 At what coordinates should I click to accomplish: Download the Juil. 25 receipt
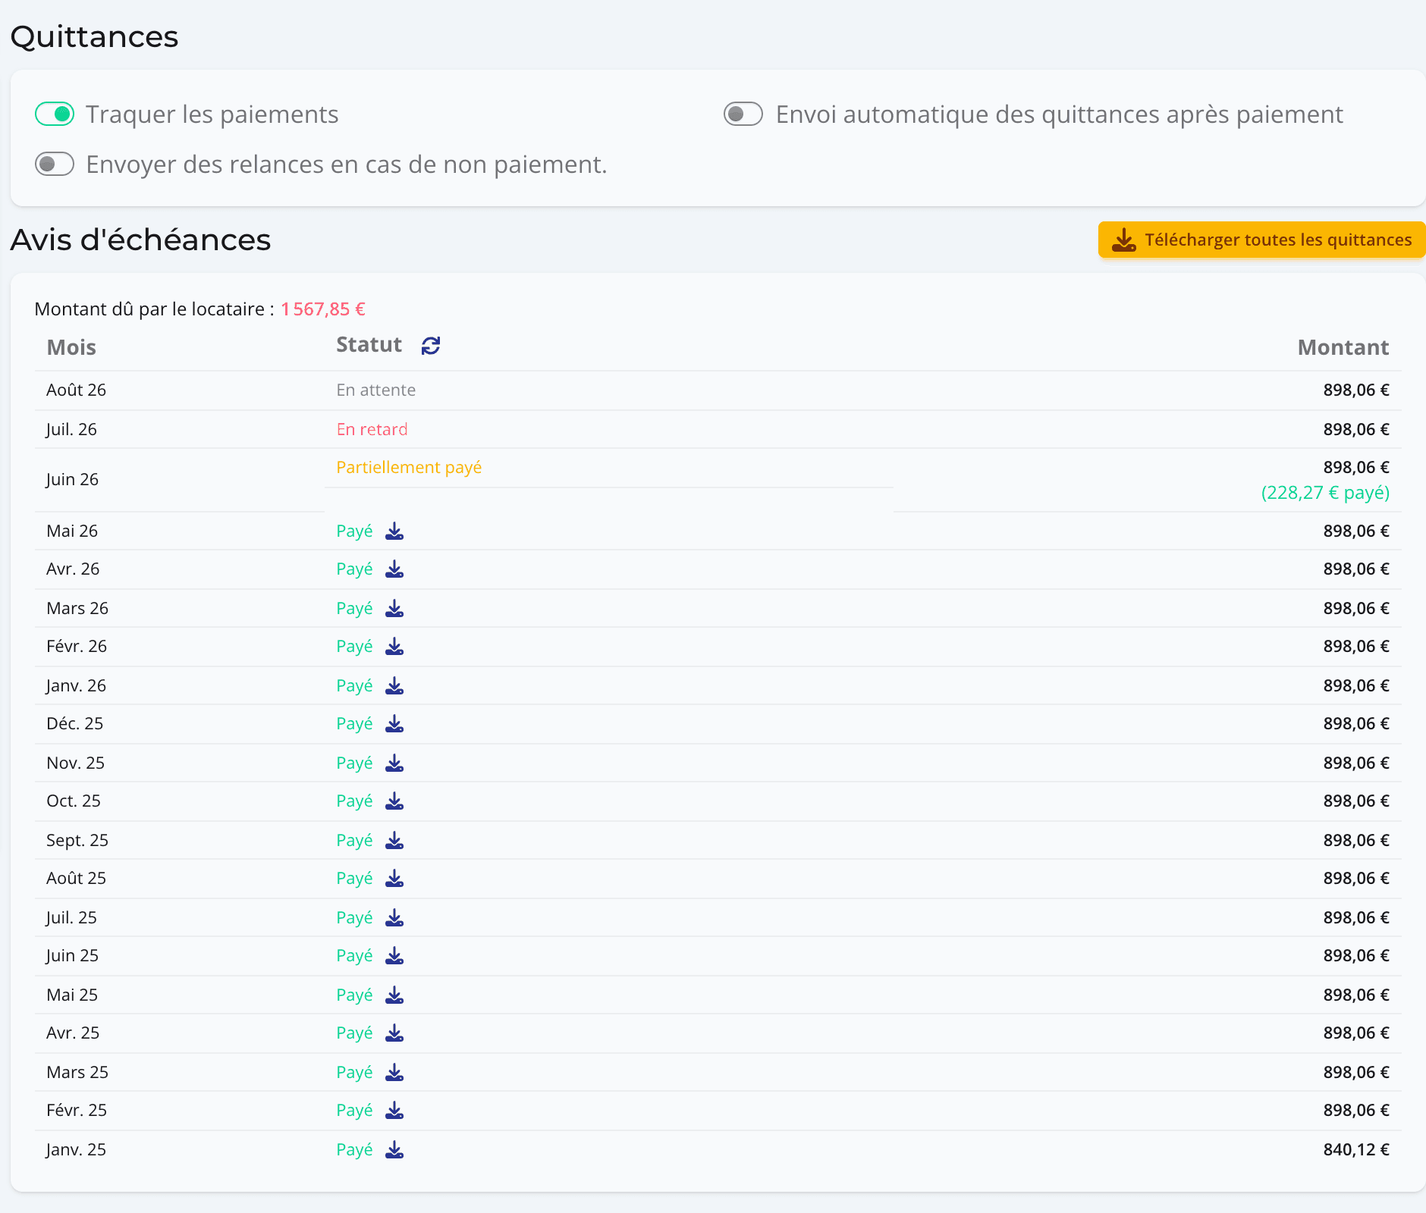tap(394, 918)
